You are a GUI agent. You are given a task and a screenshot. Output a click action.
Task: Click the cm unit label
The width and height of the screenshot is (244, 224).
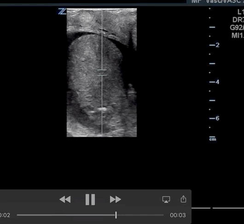point(213,139)
